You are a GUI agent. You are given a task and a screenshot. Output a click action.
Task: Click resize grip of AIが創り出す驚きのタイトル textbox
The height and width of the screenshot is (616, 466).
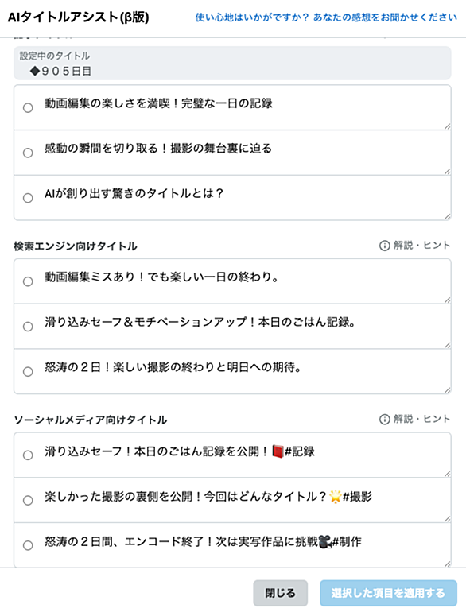tap(447, 216)
